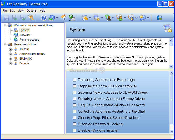Select the System tree item
This screenshot has height=140, width=175.
(24, 30)
